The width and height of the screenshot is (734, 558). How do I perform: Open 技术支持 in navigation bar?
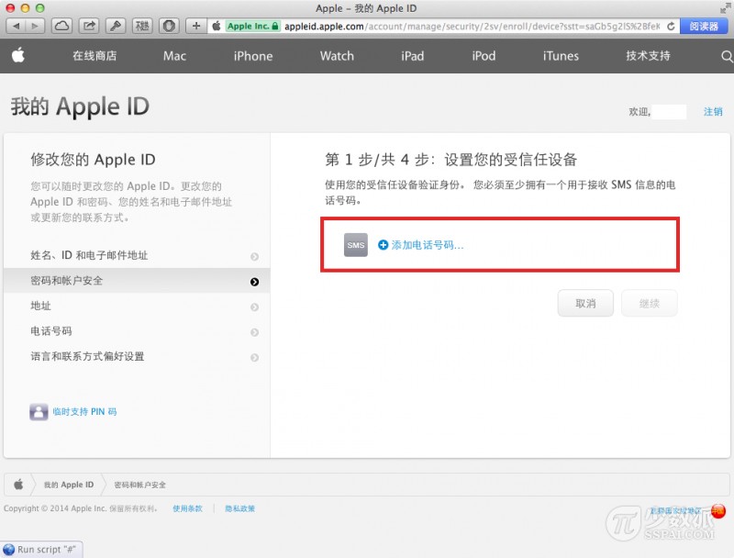pos(649,56)
